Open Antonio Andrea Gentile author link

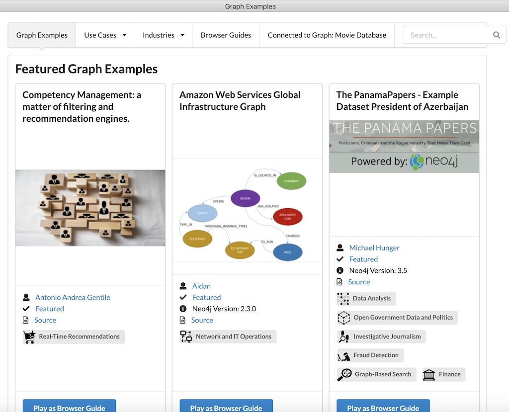point(73,297)
